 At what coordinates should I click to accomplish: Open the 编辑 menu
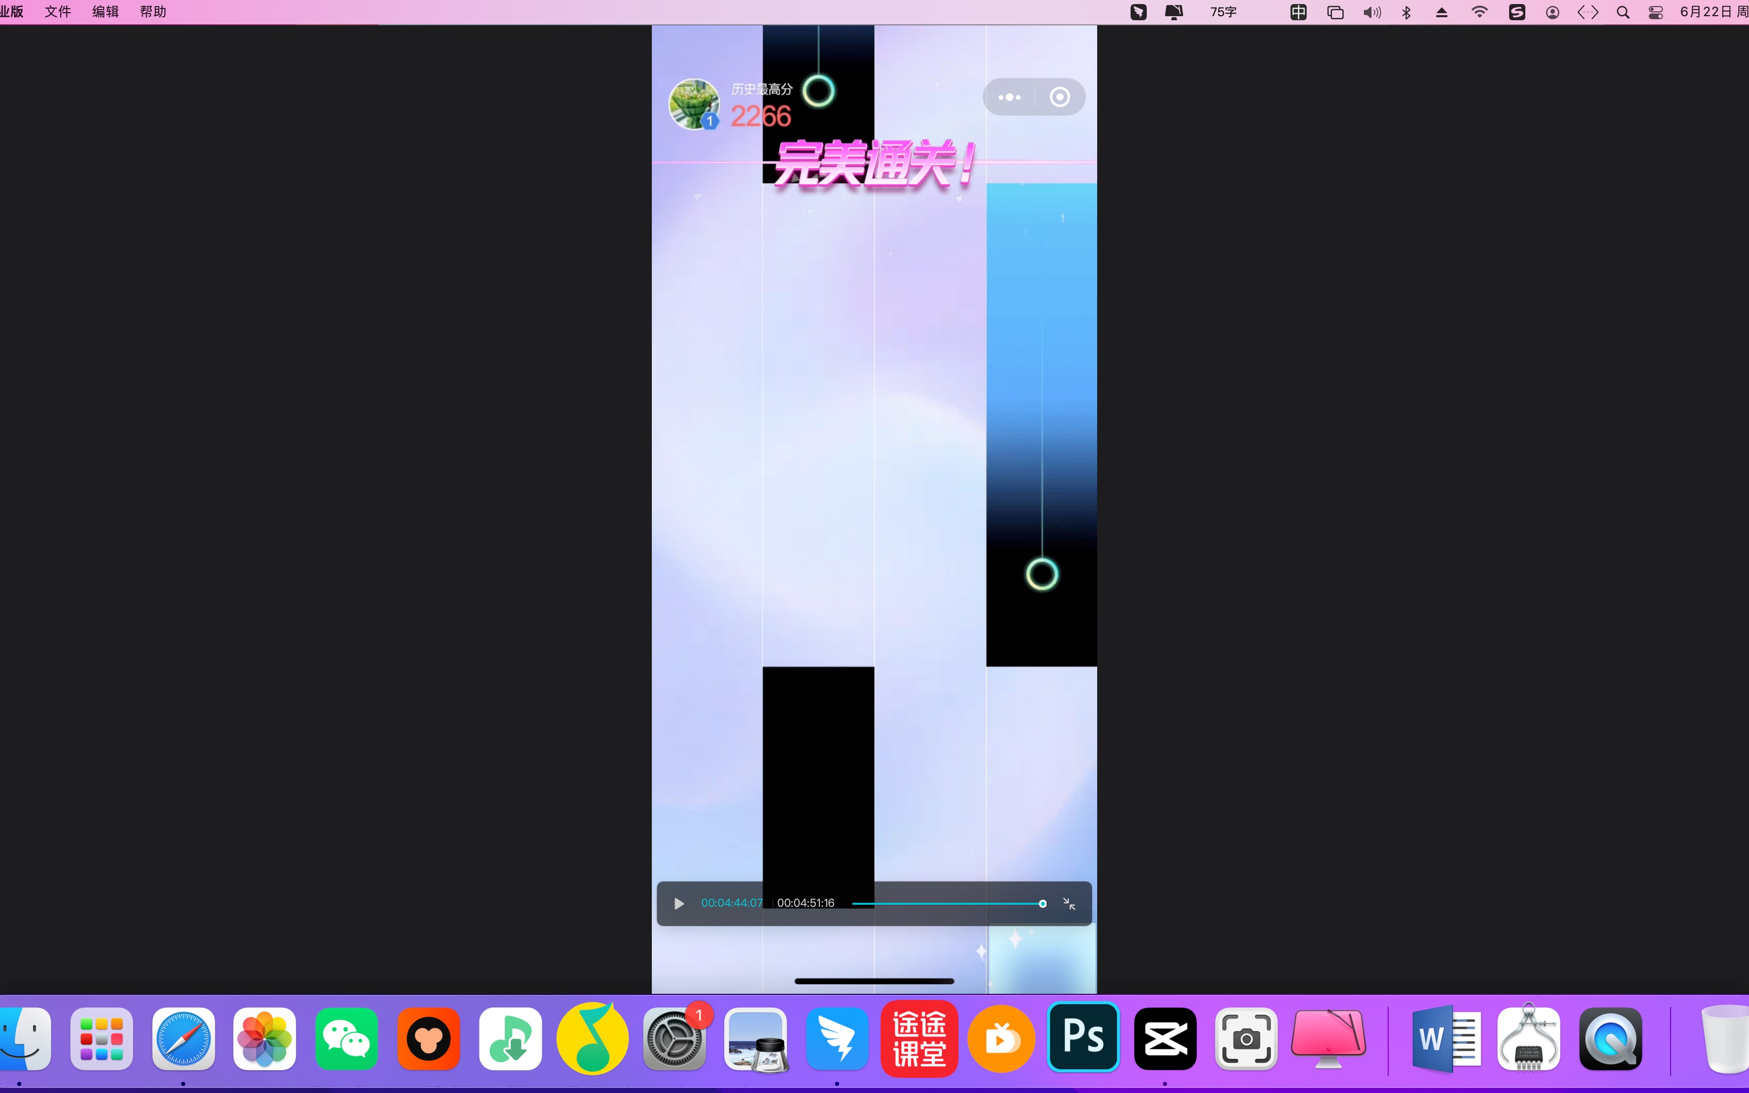tap(106, 12)
